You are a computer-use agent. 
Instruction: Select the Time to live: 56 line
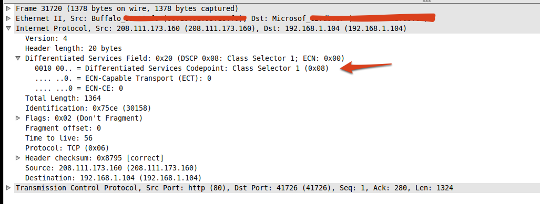pyautogui.click(x=59, y=138)
